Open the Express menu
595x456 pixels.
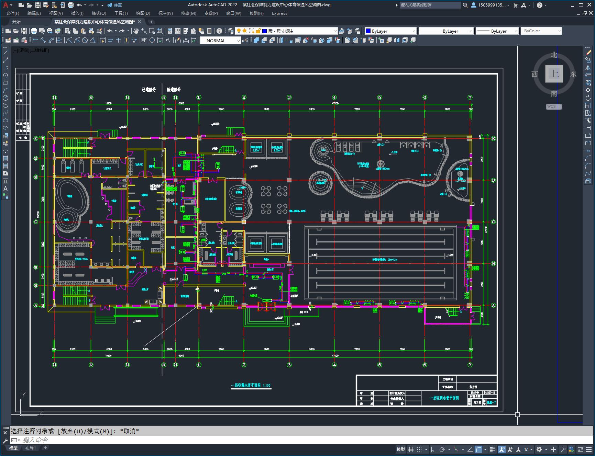[x=279, y=13]
